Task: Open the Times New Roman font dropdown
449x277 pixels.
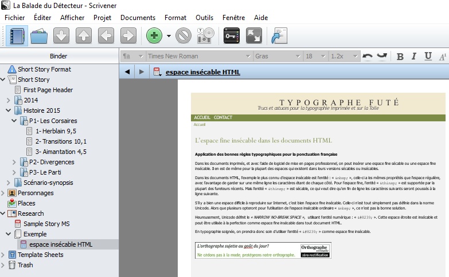Action: (x=200, y=56)
